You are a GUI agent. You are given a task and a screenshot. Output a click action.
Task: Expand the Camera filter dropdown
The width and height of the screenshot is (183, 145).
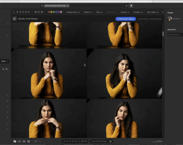[x=125, y=12]
